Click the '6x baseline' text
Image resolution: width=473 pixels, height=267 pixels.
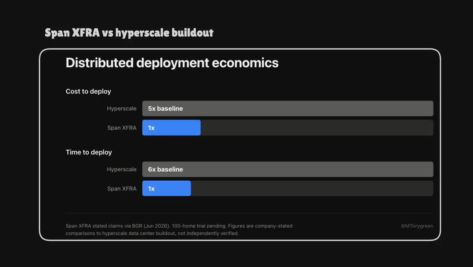click(x=166, y=169)
